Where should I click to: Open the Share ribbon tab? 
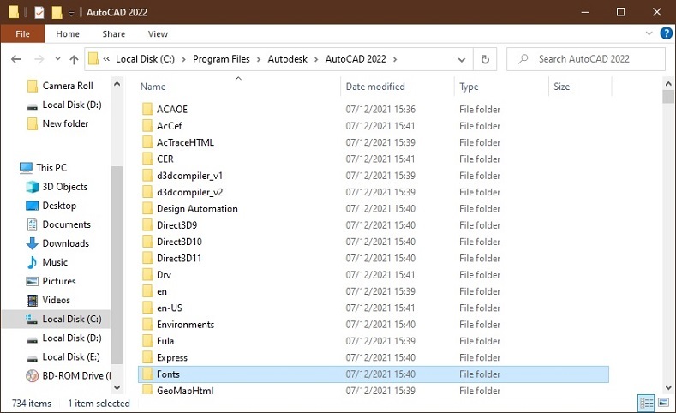114,33
